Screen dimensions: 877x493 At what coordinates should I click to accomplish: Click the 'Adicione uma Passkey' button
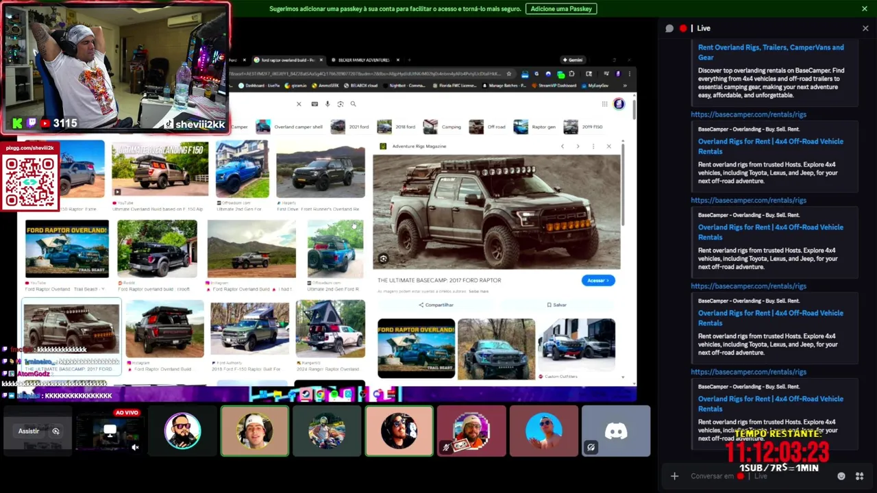[561, 9]
